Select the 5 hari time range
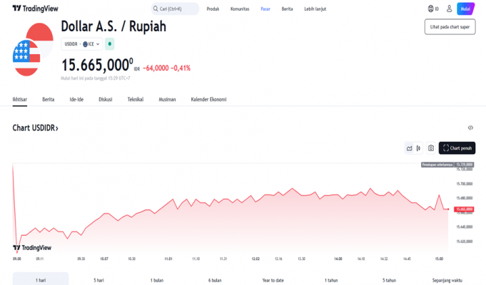486x285 pixels. pos(99,280)
